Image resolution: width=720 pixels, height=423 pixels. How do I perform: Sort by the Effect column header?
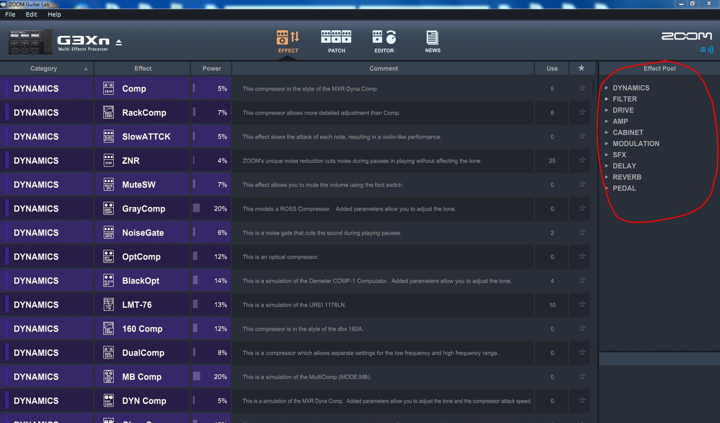[143, 69]
